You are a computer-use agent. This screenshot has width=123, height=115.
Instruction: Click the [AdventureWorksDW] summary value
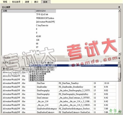[45, 22]
